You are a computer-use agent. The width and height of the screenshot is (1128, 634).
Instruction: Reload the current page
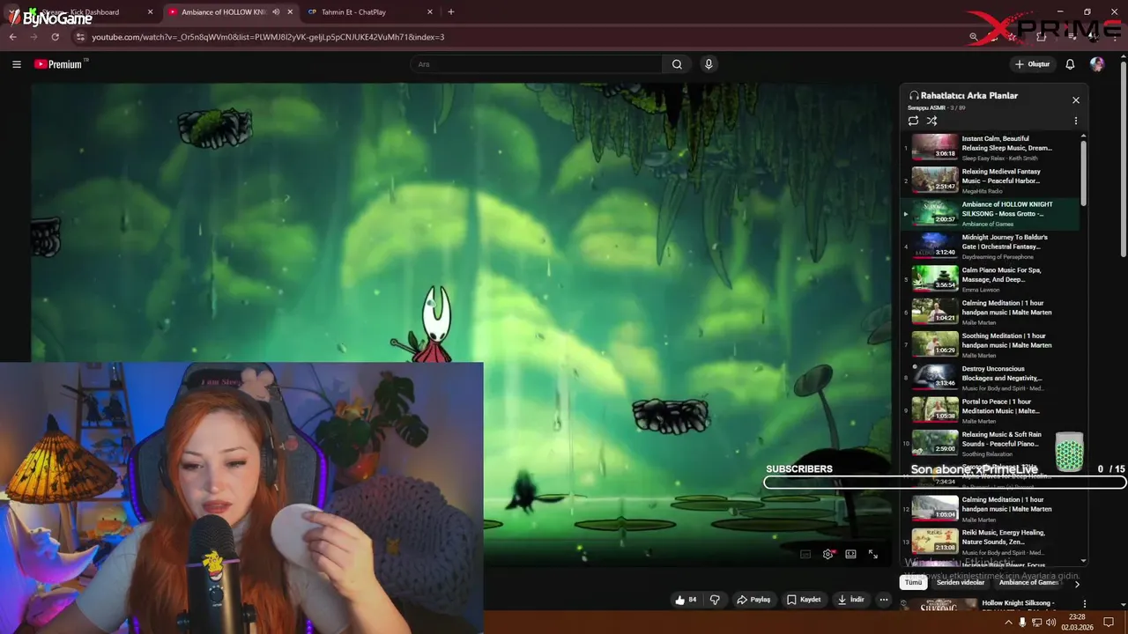tap(55, 37)
